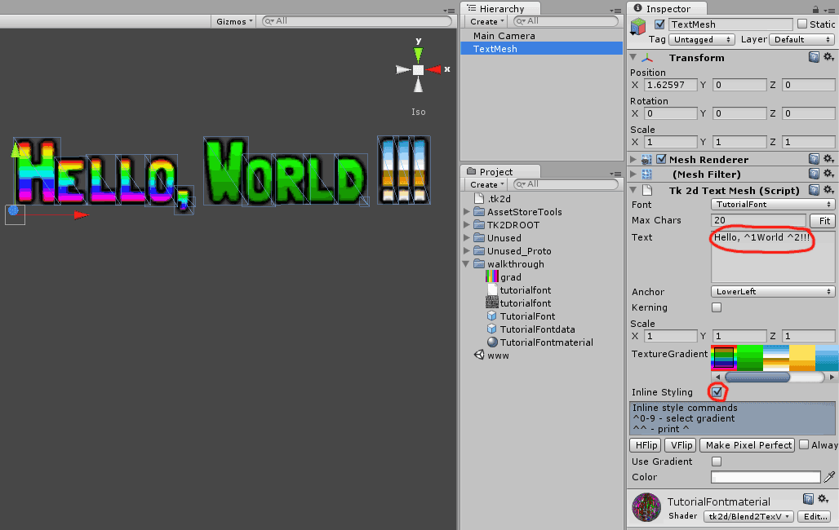Screen dimensions: 839x530
Task: Toggle the Mesh Renderer enabled checkbox
Action: (661, 159)
